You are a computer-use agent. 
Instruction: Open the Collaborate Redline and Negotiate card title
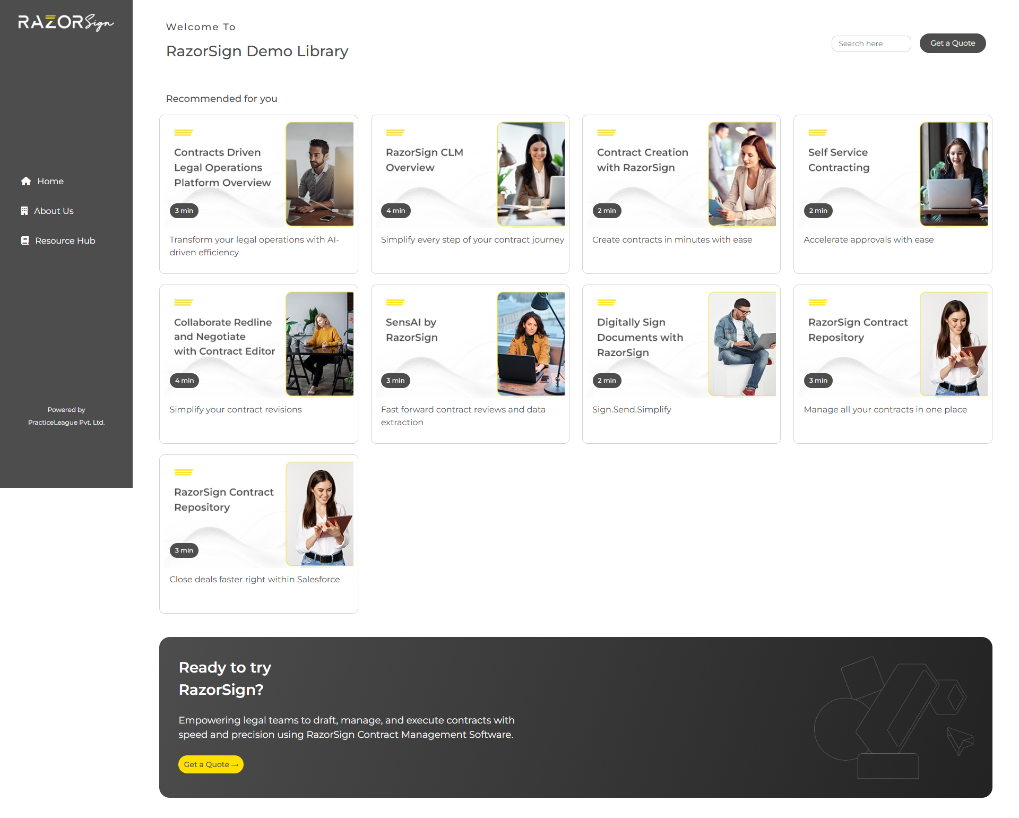pos(224,337)
